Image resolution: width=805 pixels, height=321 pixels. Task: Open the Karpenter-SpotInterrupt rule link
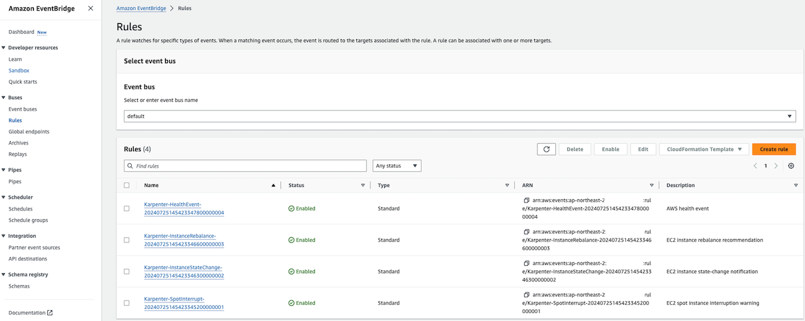coord(184,303)
